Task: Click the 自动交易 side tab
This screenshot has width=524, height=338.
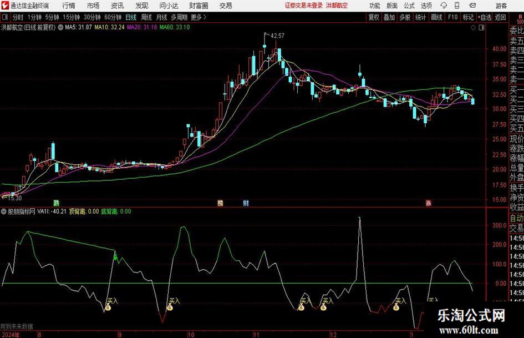Action: 517,223
